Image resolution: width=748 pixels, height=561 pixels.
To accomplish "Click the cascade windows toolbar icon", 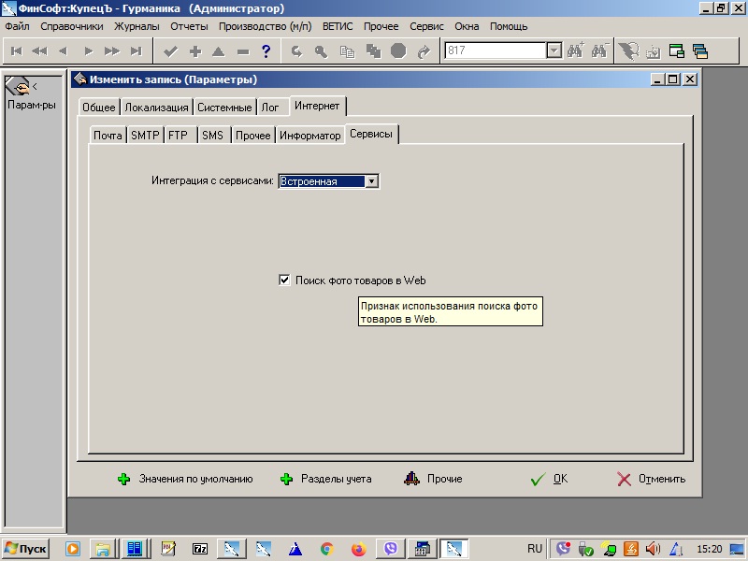I will 699,51.
